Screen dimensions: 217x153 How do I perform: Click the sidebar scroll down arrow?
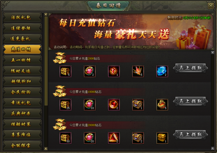click(46, 149)
